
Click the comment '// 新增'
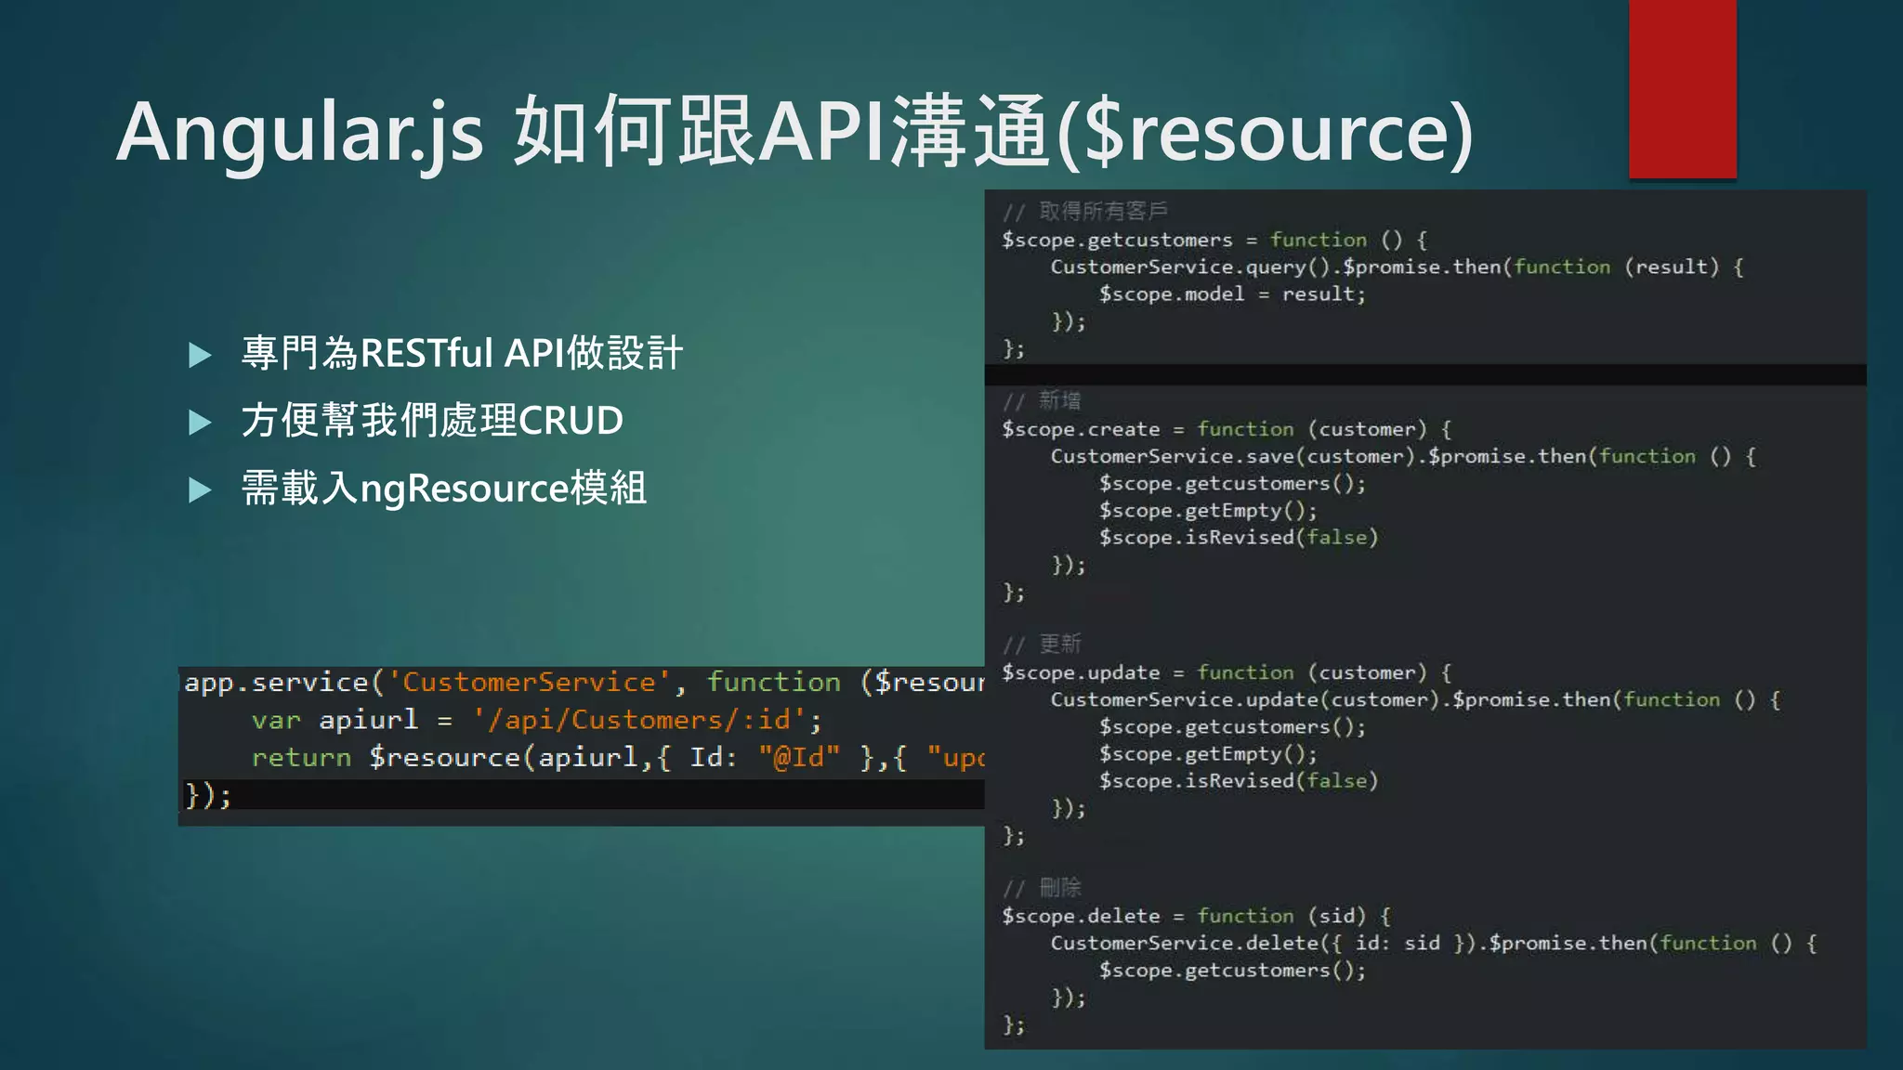(x=1042, y=401)
